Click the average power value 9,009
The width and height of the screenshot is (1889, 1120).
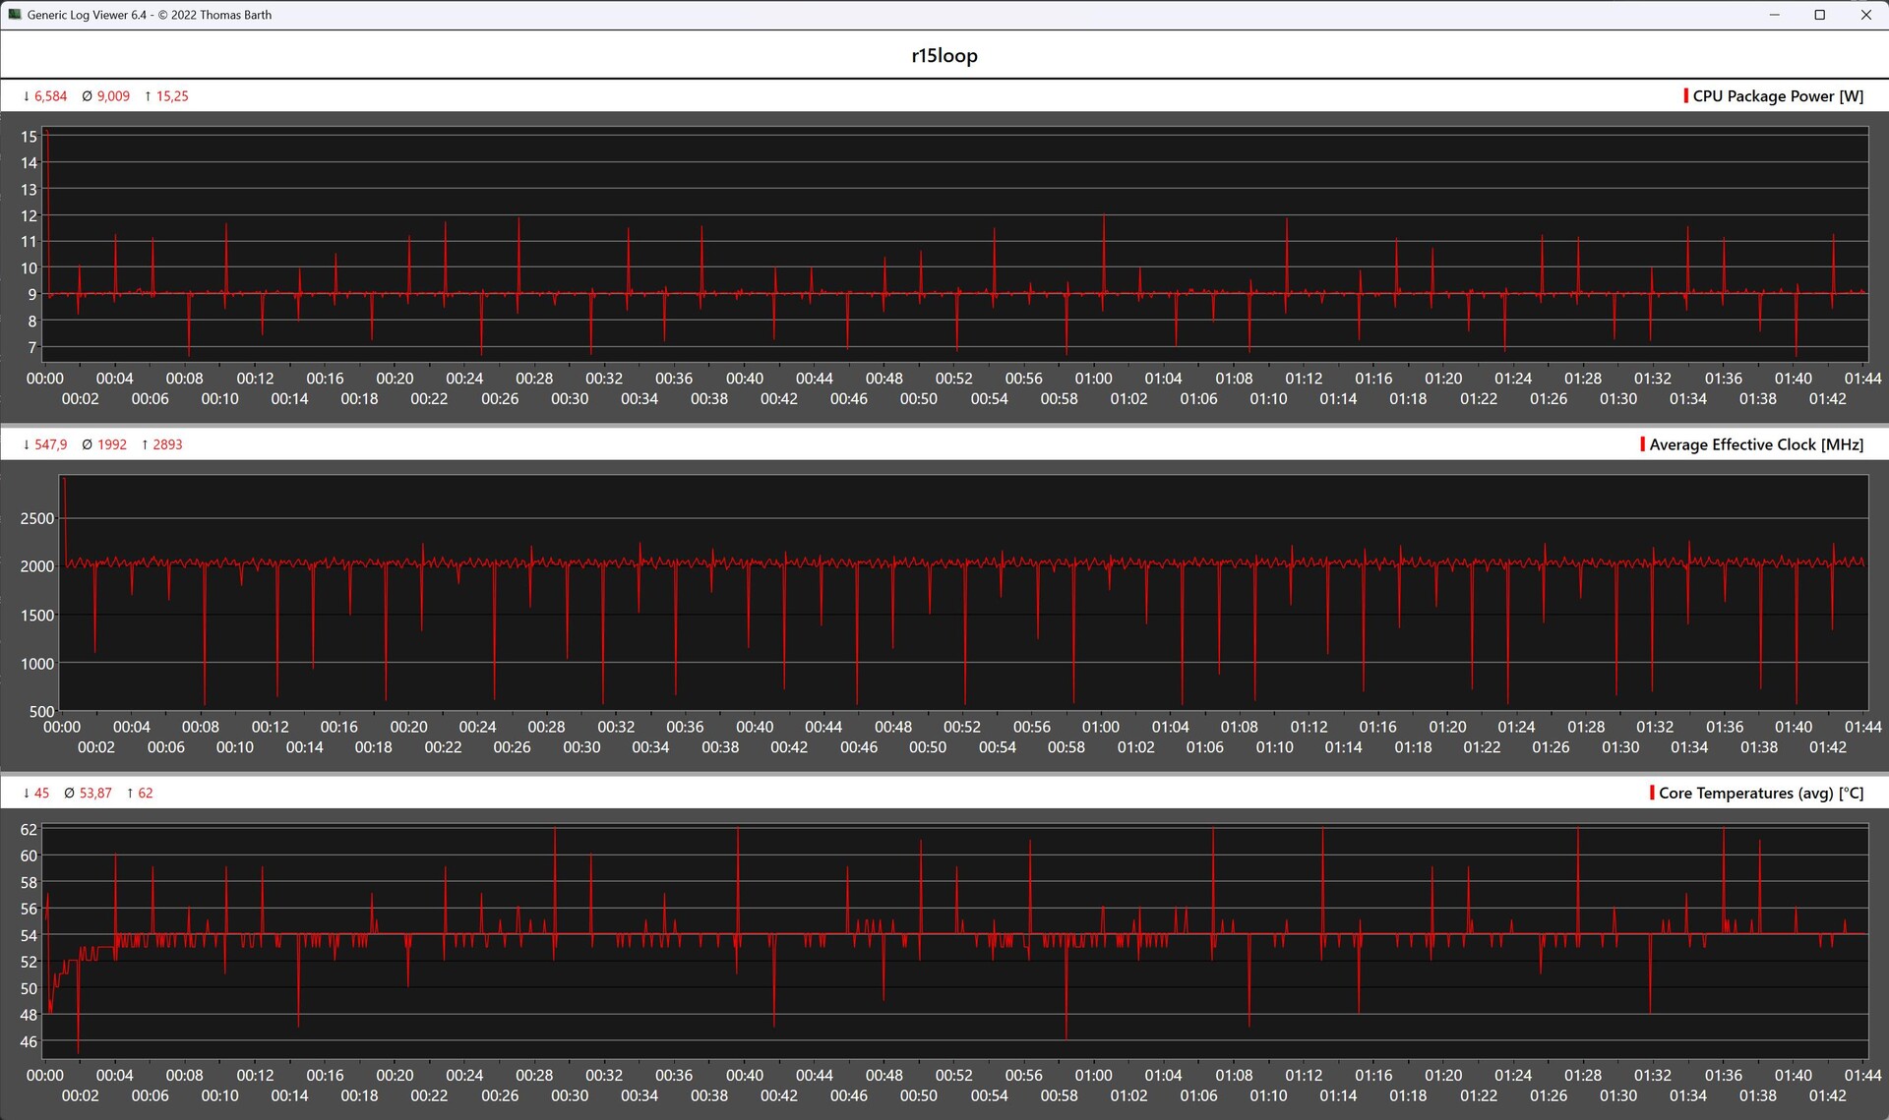point(113,96)
